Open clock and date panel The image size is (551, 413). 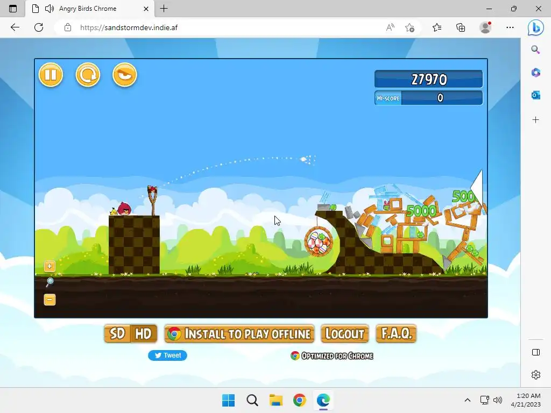[x=526, y=400]
